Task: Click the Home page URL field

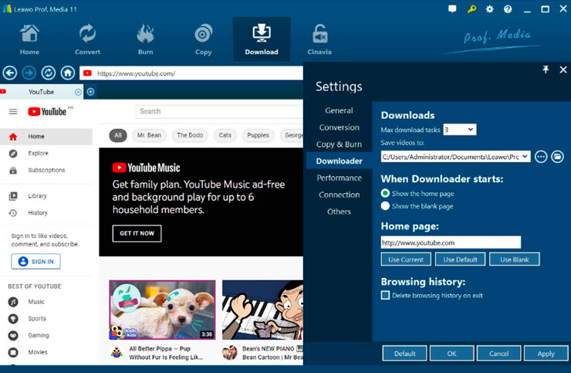Action: click(x=451, y=242)
